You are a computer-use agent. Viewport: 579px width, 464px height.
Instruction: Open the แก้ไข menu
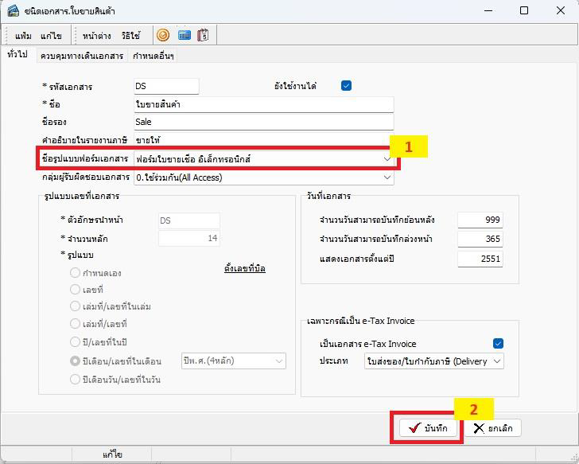click(52, 36)
